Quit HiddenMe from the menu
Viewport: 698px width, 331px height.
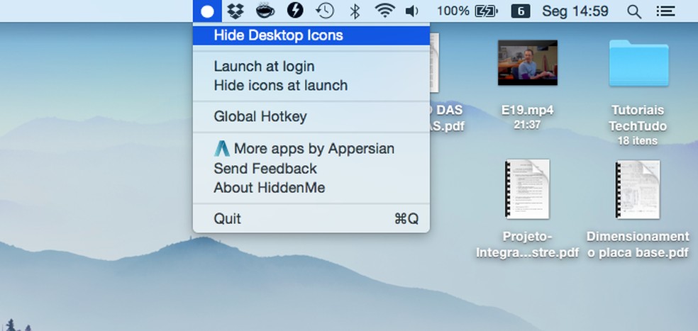click(x=311, y=219)
